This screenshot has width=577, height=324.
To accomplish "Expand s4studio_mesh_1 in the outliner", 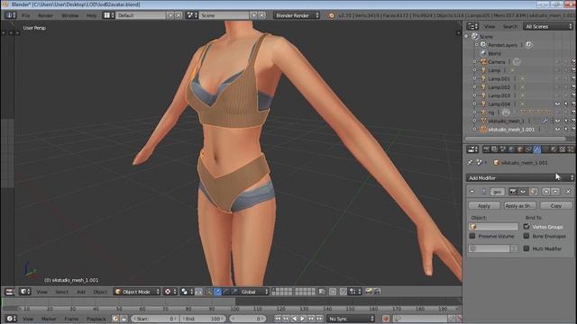I will (475, 121).
